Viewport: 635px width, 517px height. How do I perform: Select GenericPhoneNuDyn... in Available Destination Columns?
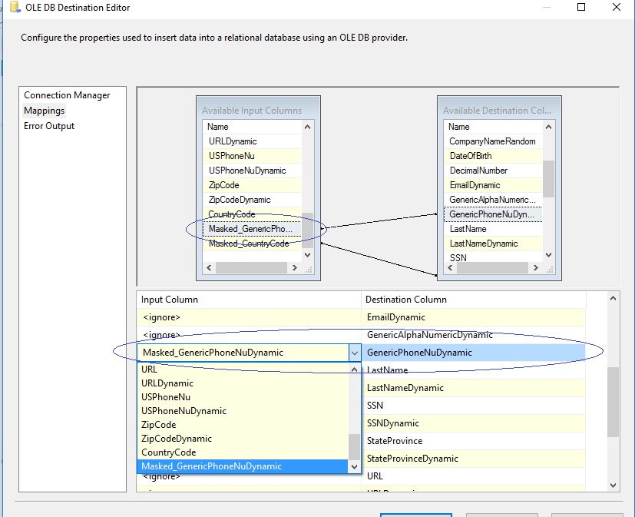click(493, 214)
